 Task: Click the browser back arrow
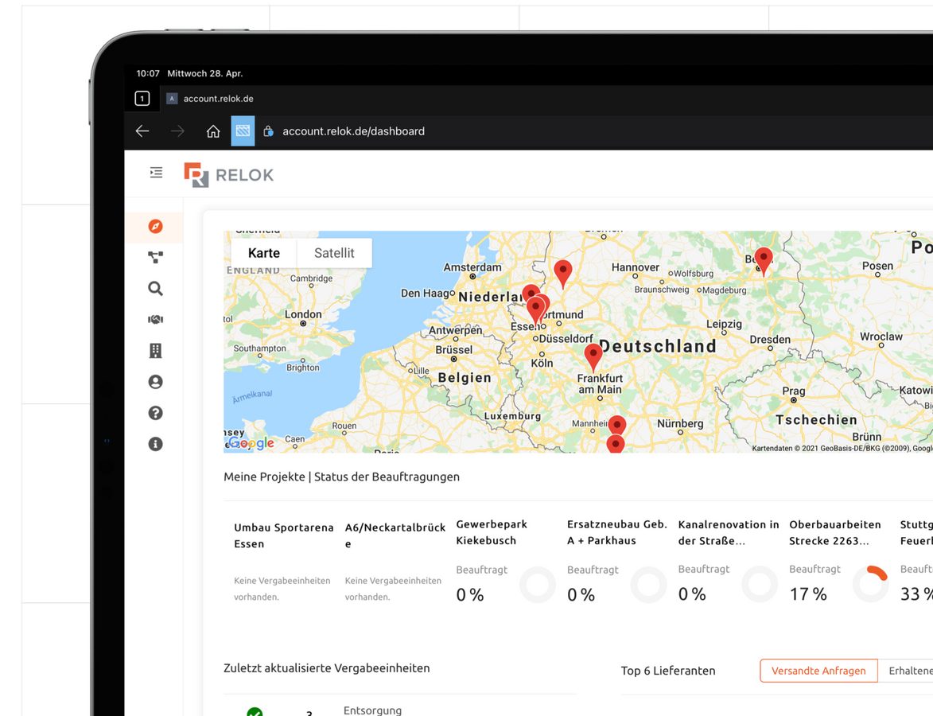coord(142,131)
